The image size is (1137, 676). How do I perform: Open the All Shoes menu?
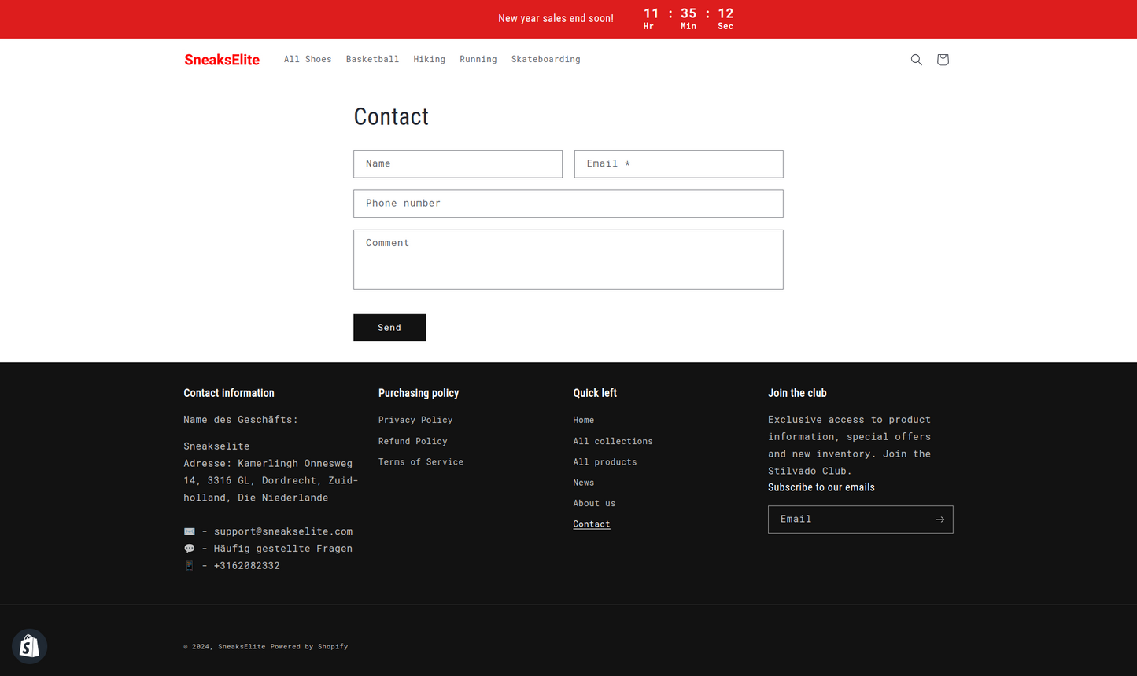[x=308, y=59]
